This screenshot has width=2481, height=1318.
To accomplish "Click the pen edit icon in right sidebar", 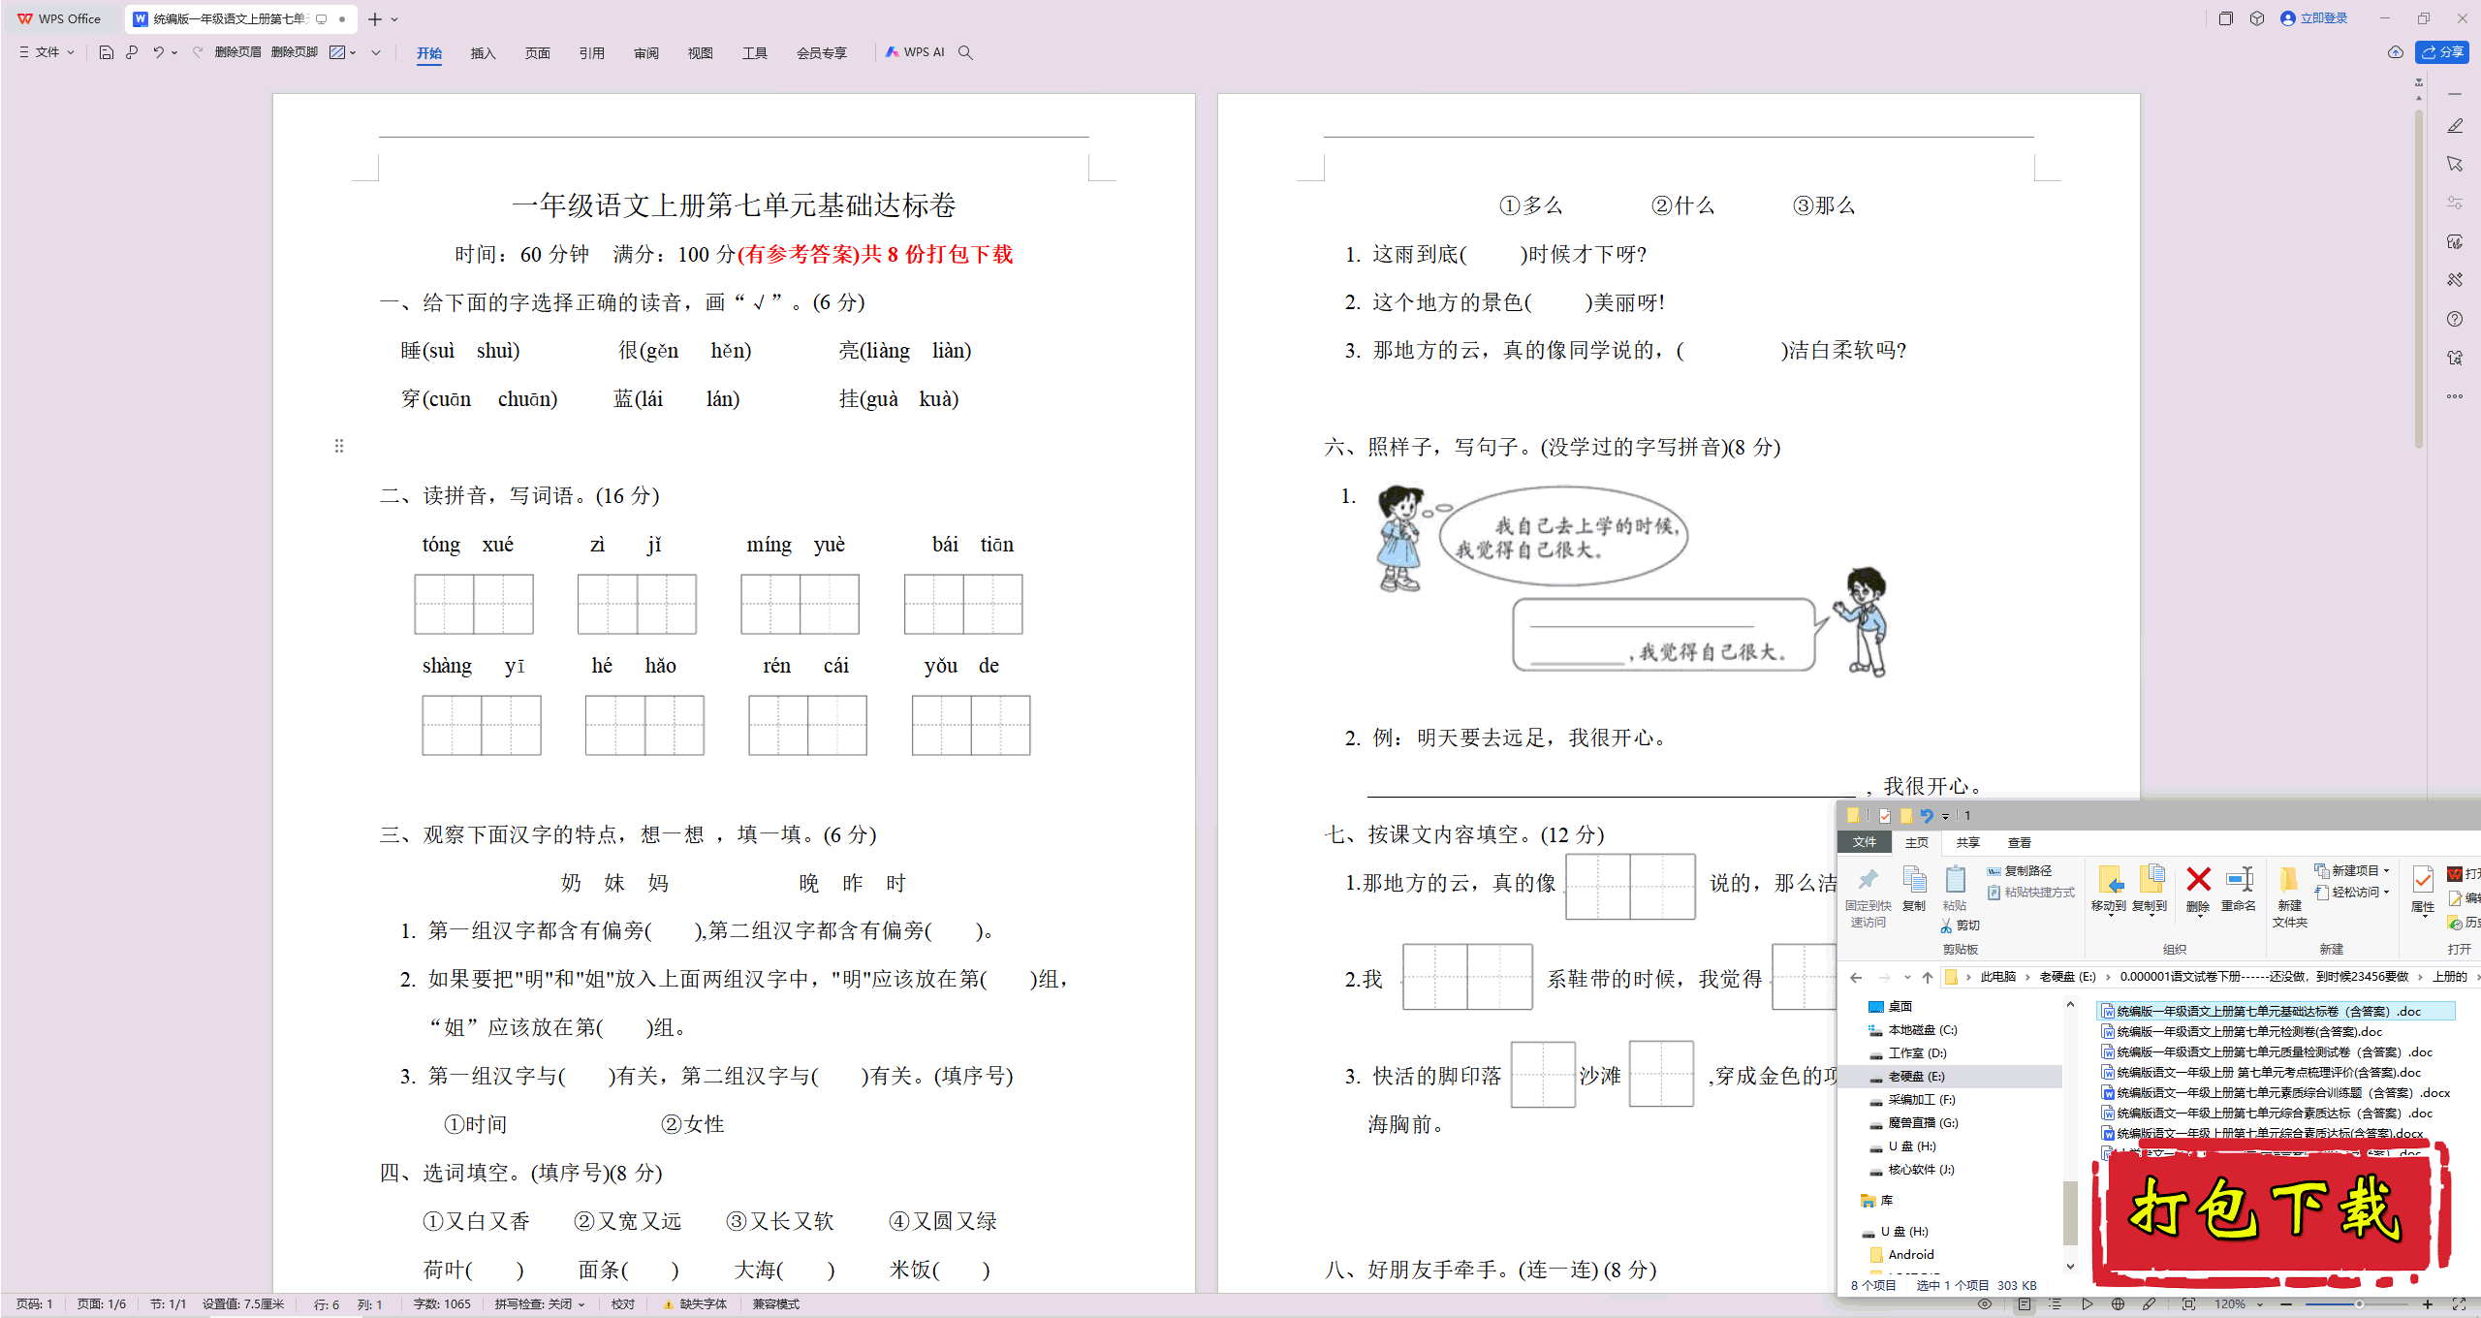I will tap(2455, 126).
